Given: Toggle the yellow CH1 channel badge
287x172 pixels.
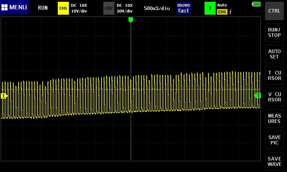Looking at the screenshot, I should pos(63,8).
